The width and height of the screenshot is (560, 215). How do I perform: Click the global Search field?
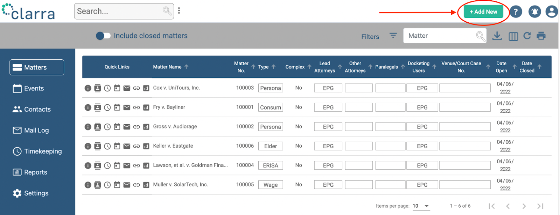coord(124,11)
